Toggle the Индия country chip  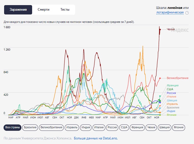(86, 127)
